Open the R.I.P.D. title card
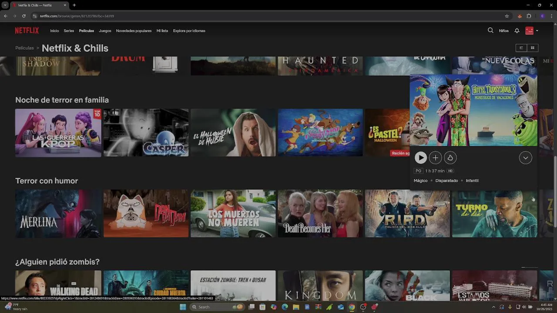The image size is (557, 313). pyautogui.click(x=407, y=213)
